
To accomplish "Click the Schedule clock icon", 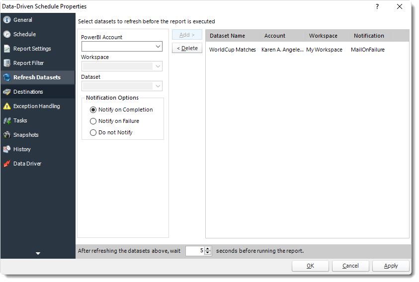I will click(7, 34).
